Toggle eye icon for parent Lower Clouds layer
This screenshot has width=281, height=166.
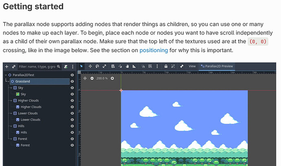(72, 113)
